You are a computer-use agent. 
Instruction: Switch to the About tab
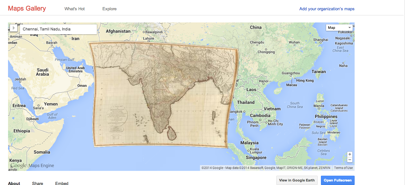[14, 183]
